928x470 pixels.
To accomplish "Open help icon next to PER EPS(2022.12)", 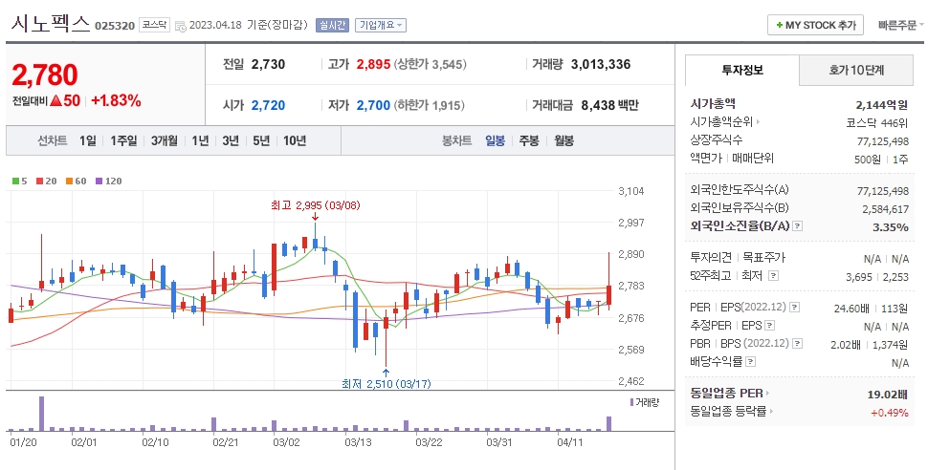I will (795, 308).
